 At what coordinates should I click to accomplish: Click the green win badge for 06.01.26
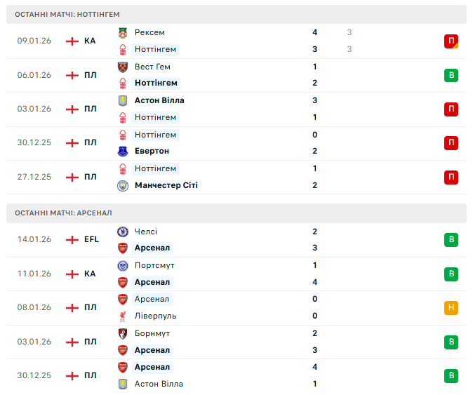coord(451,75)
